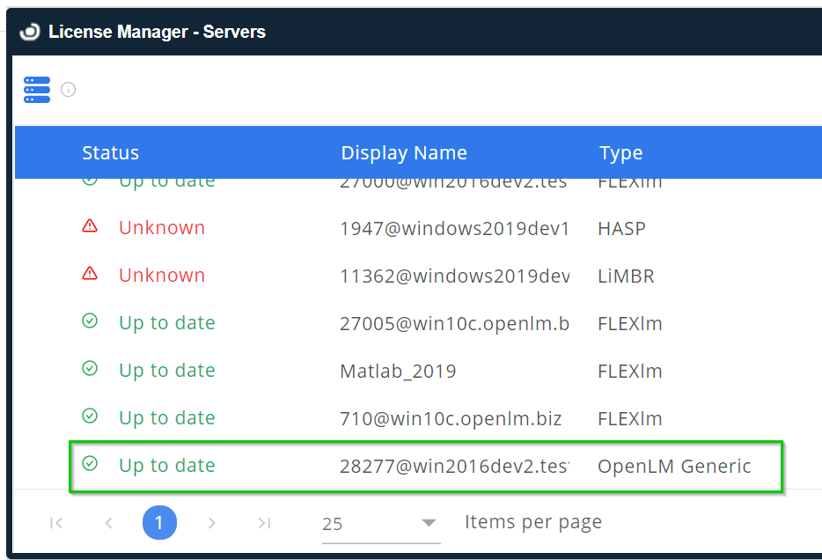822x560 pixels.
Task: Click warning icon for 1947@windows2019dev1 row
Action: click(90, 227)
